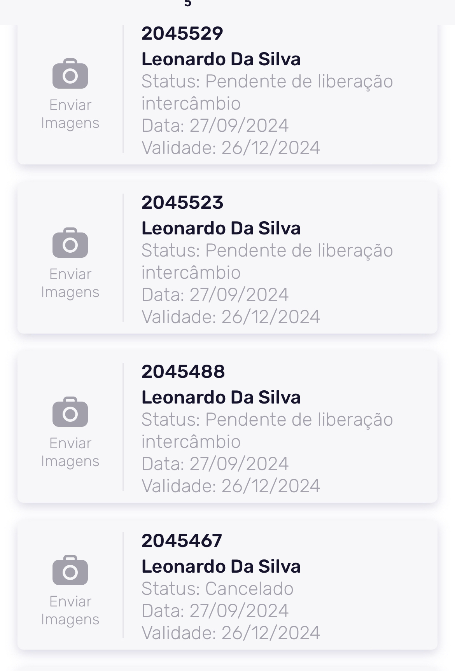Tap camera icon for order 2045467

70,570
